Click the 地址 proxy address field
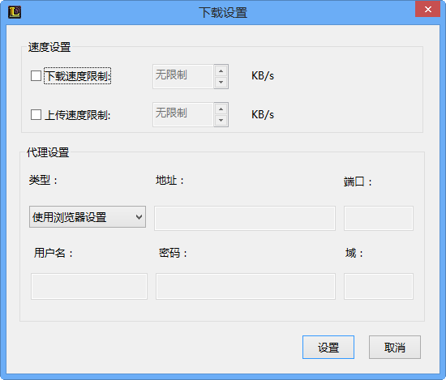 245,218
